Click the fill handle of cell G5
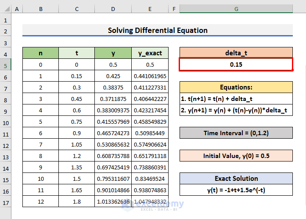The height and width of the screenshot is (219, 306). pyautogui.click(x=292, y=70)
